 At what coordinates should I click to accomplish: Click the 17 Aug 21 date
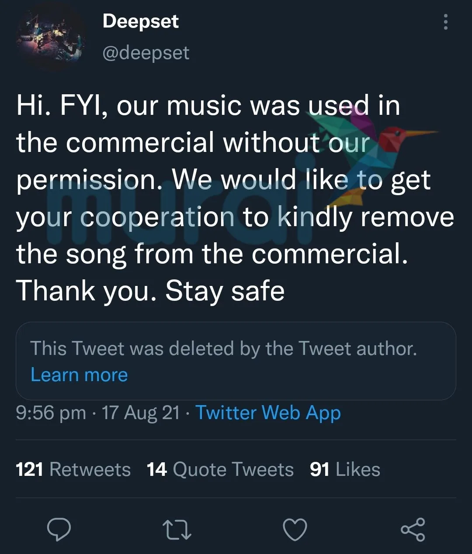click(x=141, y=413)
